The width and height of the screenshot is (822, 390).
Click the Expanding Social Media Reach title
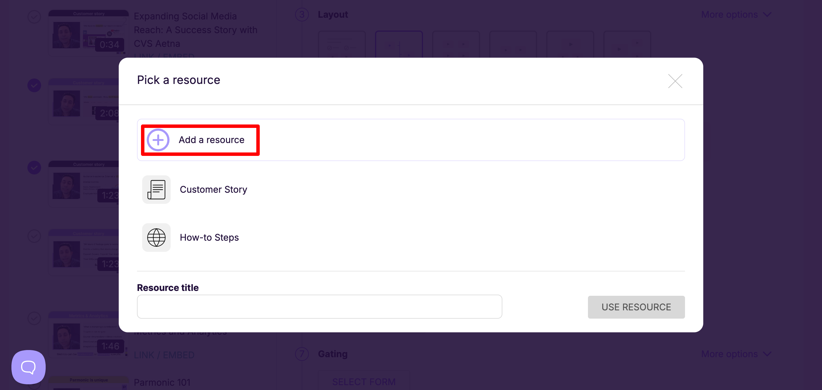(x=195, y=30)
